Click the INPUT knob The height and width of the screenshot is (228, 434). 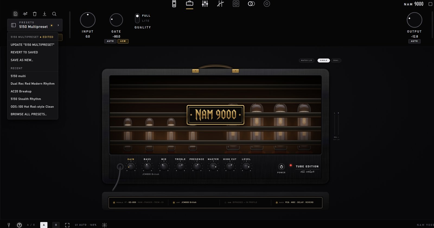coord(88,20)
